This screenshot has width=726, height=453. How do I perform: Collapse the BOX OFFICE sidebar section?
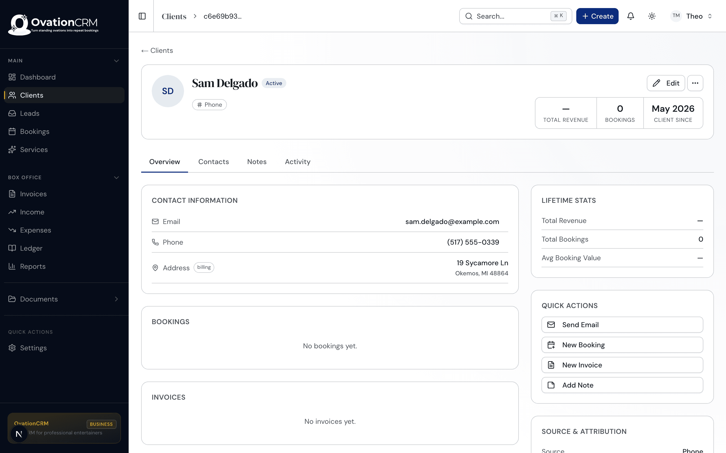116,178
